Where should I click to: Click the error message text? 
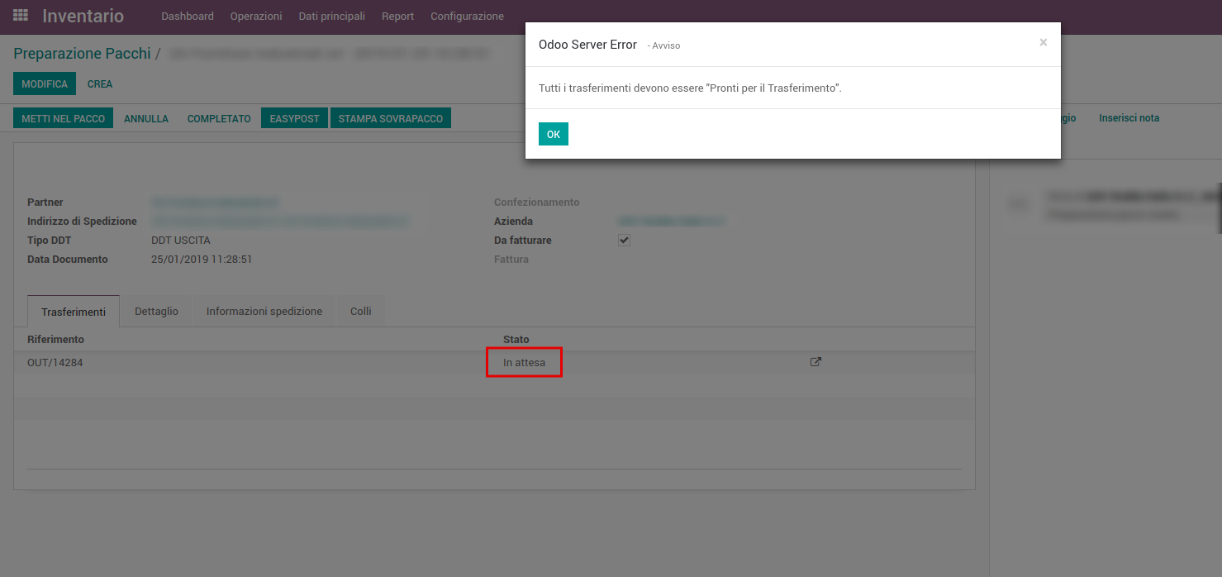[690, 88]
